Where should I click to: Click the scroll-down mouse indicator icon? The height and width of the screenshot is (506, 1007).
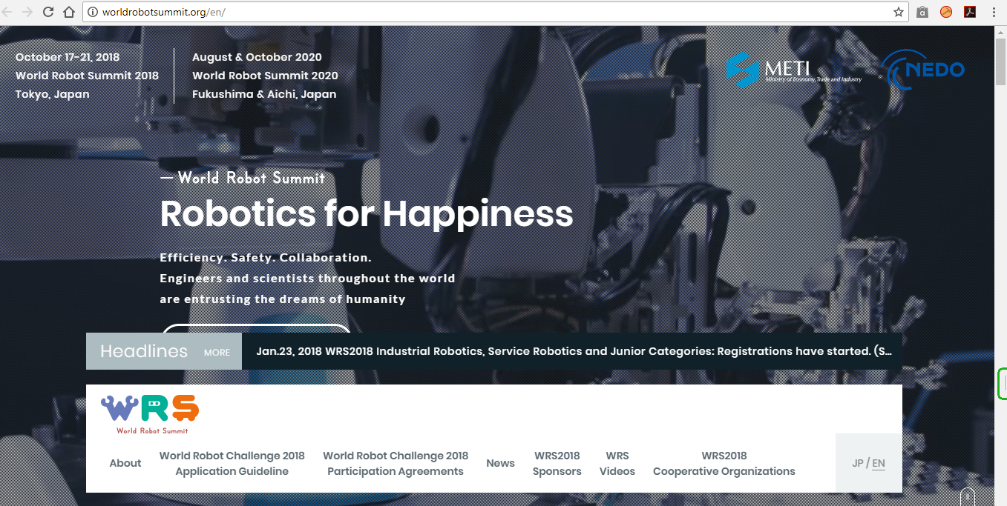point(967,496)
